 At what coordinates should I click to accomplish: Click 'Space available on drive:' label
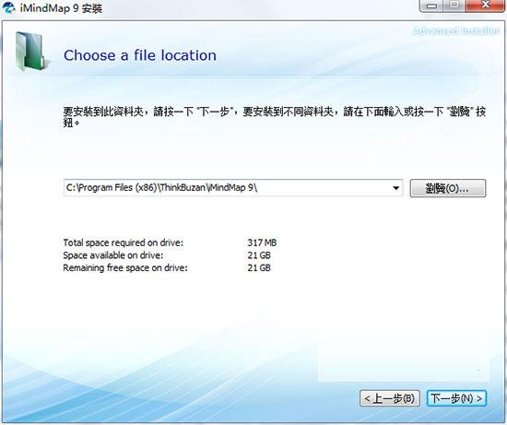click(113, 255)
